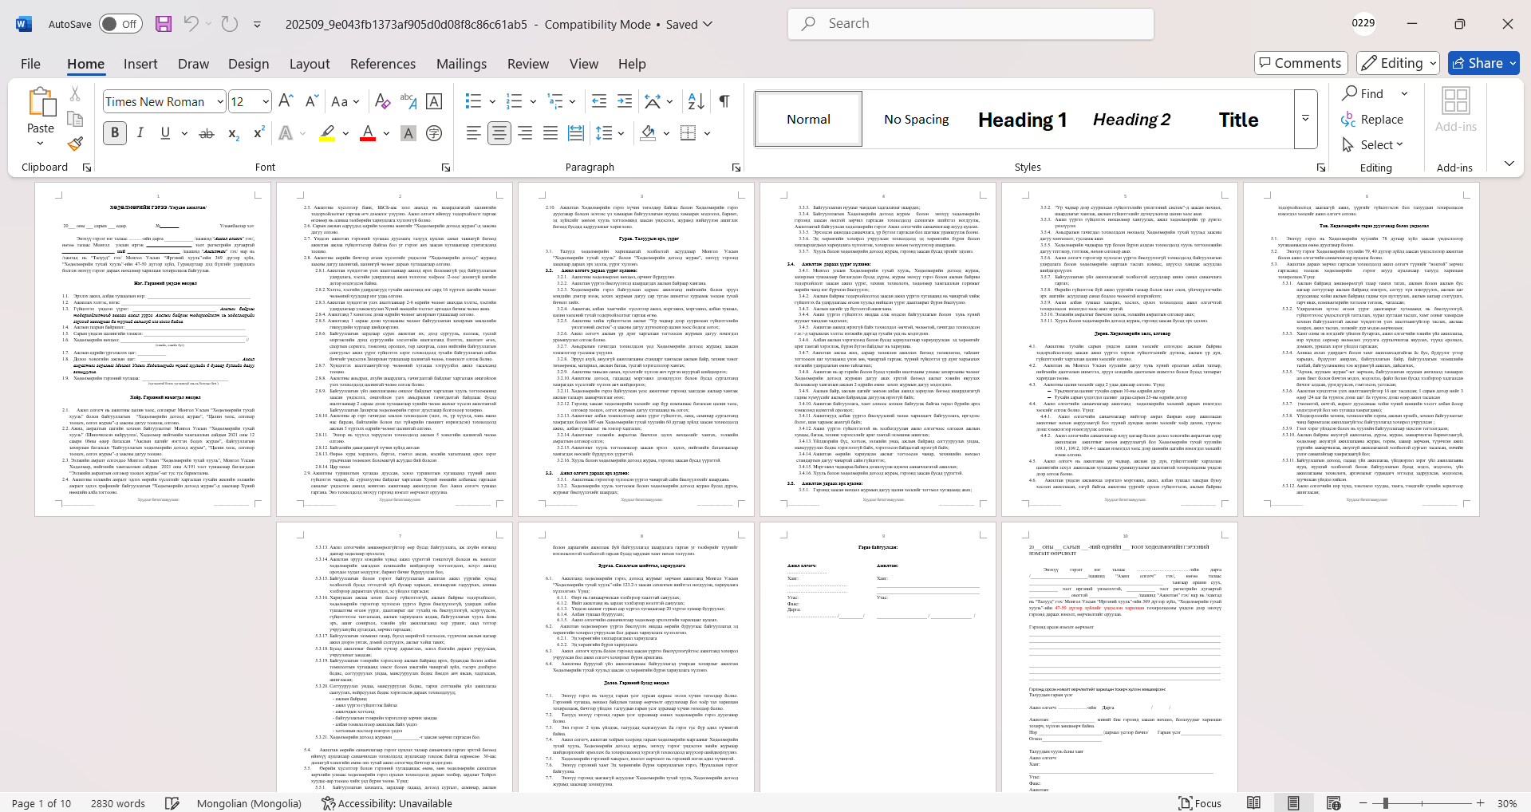This screenshot has width=1531, height=812.
Task: Toggle Italic formatting
Action: pyautogui.click(x=140, y=133)
